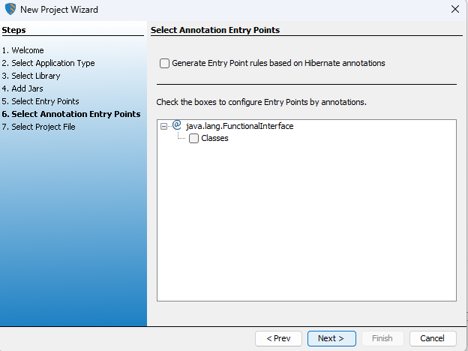Go back with the < Prev button
468x351 pixels.
pos(278,338)
